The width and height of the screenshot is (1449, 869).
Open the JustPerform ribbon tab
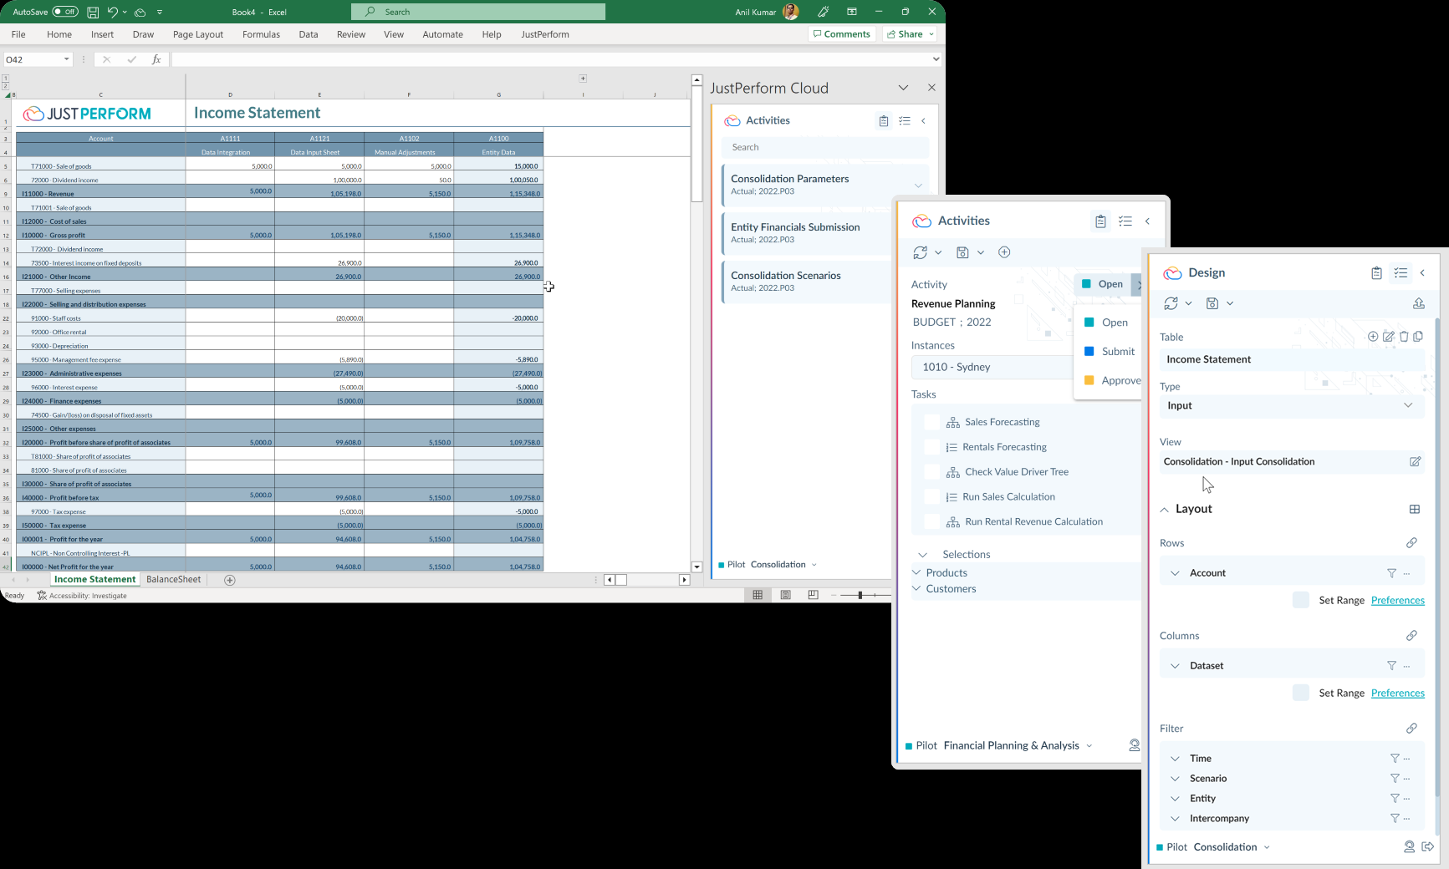point(544,34)
